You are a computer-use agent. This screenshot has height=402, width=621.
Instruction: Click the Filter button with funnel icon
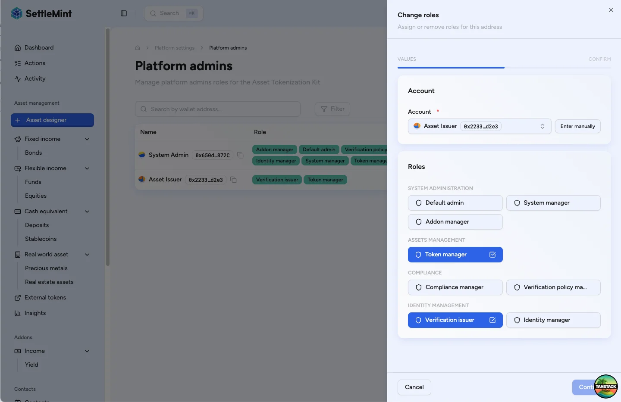point(332,109)
